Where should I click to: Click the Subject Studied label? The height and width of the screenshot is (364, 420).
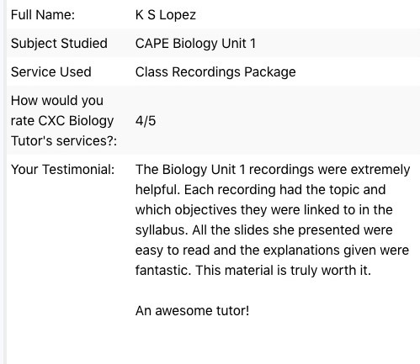pyautogui.click(x=59, y=44)
